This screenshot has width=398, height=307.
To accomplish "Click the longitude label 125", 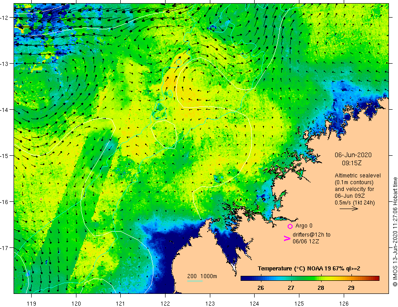I will (x=299, y=303).
